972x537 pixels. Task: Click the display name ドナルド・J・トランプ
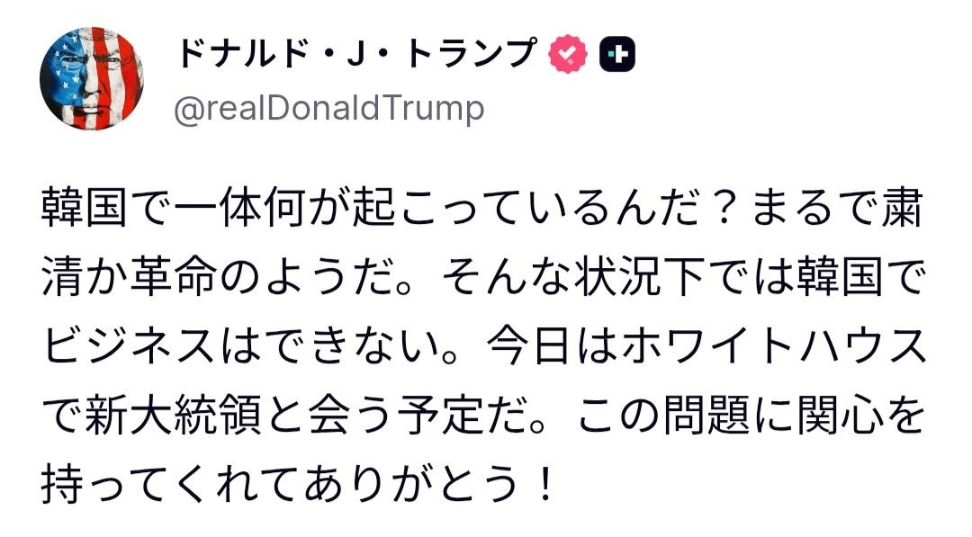[x=355, y=55]
